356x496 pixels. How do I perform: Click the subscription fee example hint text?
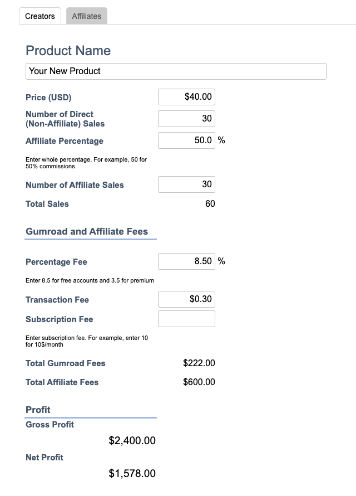(x=86, y=341)
